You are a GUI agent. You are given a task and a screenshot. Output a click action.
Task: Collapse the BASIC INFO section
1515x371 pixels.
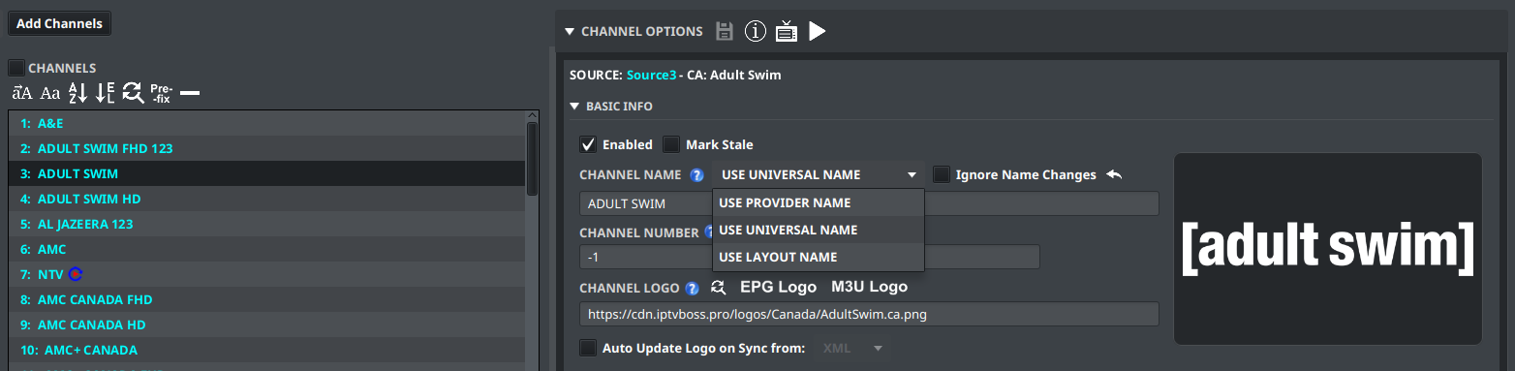coord(574,107)
